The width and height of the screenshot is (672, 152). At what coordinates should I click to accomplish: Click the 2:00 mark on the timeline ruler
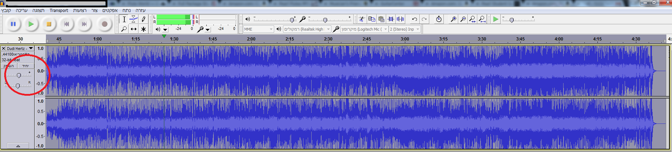[x=251, y=39]
